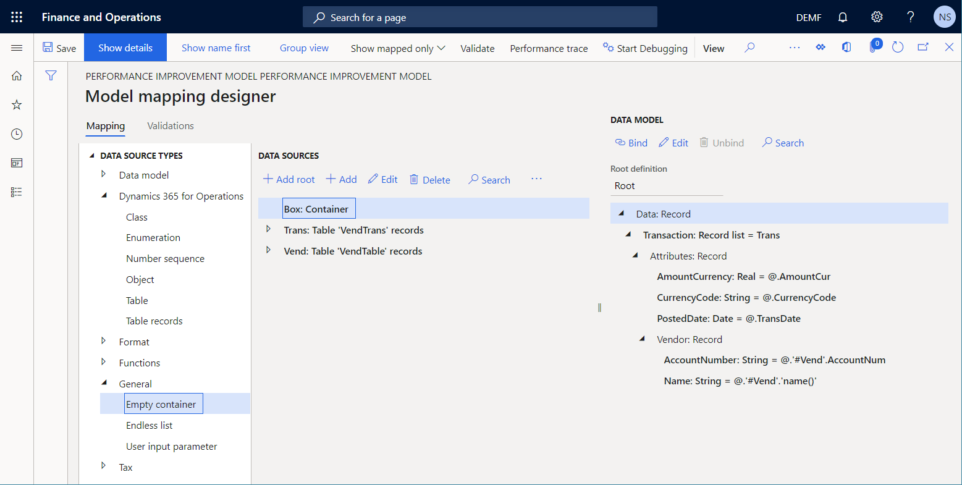Go to the Home icon in sidebar
962x485 pixels.
pyautogui.click(x=17, y=75)
